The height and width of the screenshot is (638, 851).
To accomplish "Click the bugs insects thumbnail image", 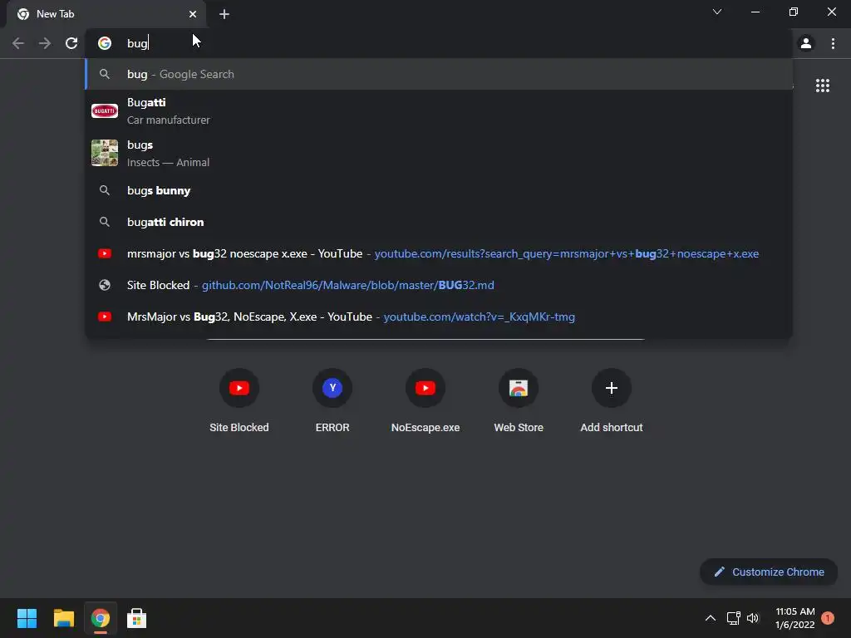I will tap(104, 153).
